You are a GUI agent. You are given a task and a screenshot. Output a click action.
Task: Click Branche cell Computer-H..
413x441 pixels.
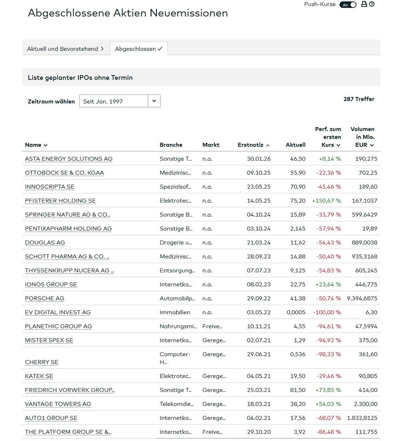[x=175, y=358]
